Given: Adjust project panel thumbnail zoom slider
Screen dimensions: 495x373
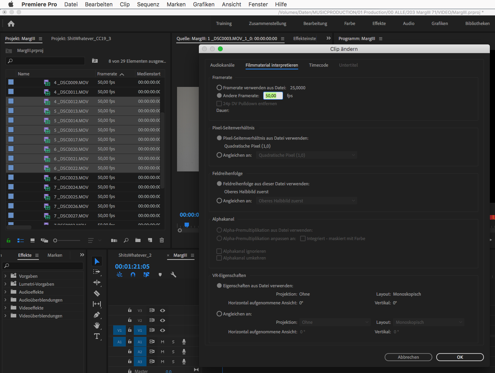Looking at the screenshot, I should click(67, 240).
